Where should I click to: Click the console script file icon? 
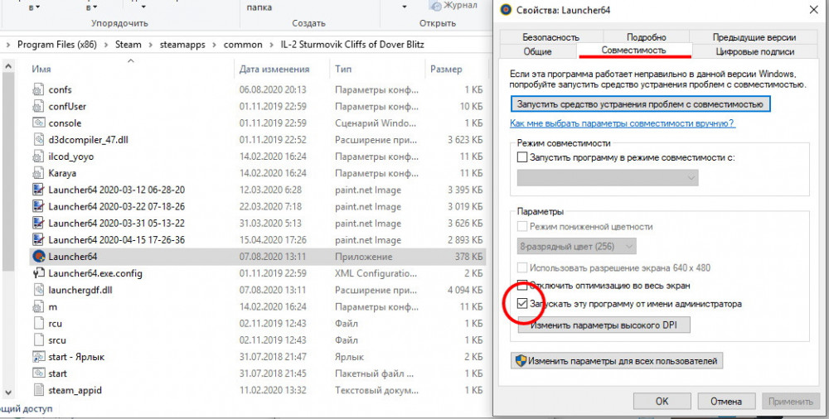tap(38, 123)
